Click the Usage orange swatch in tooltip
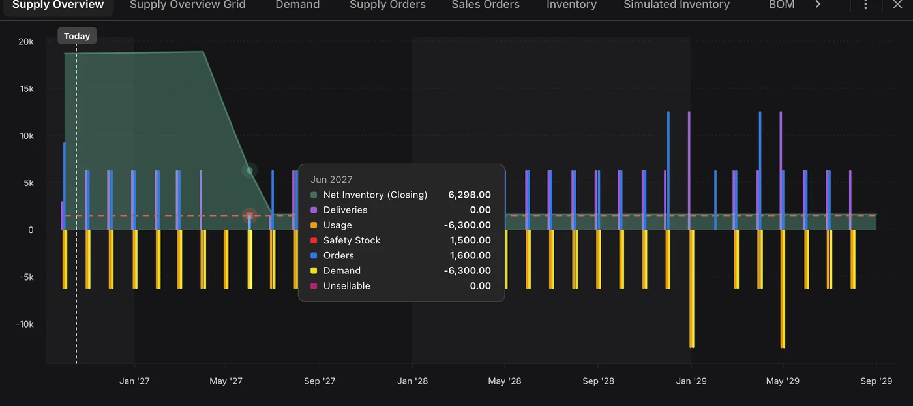 314,225
